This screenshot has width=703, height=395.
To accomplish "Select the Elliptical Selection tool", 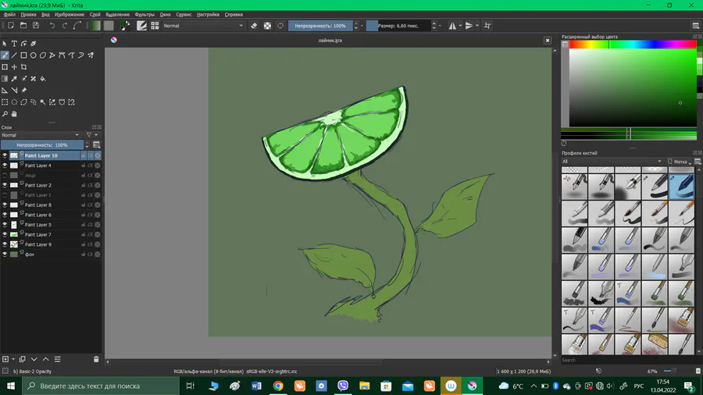I will point(14,102).
